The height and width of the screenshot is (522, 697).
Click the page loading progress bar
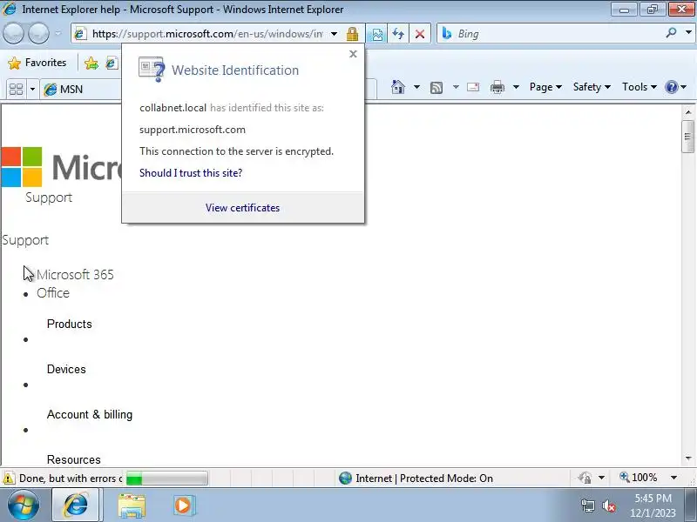pyautogui.click(x=166, y=478)
